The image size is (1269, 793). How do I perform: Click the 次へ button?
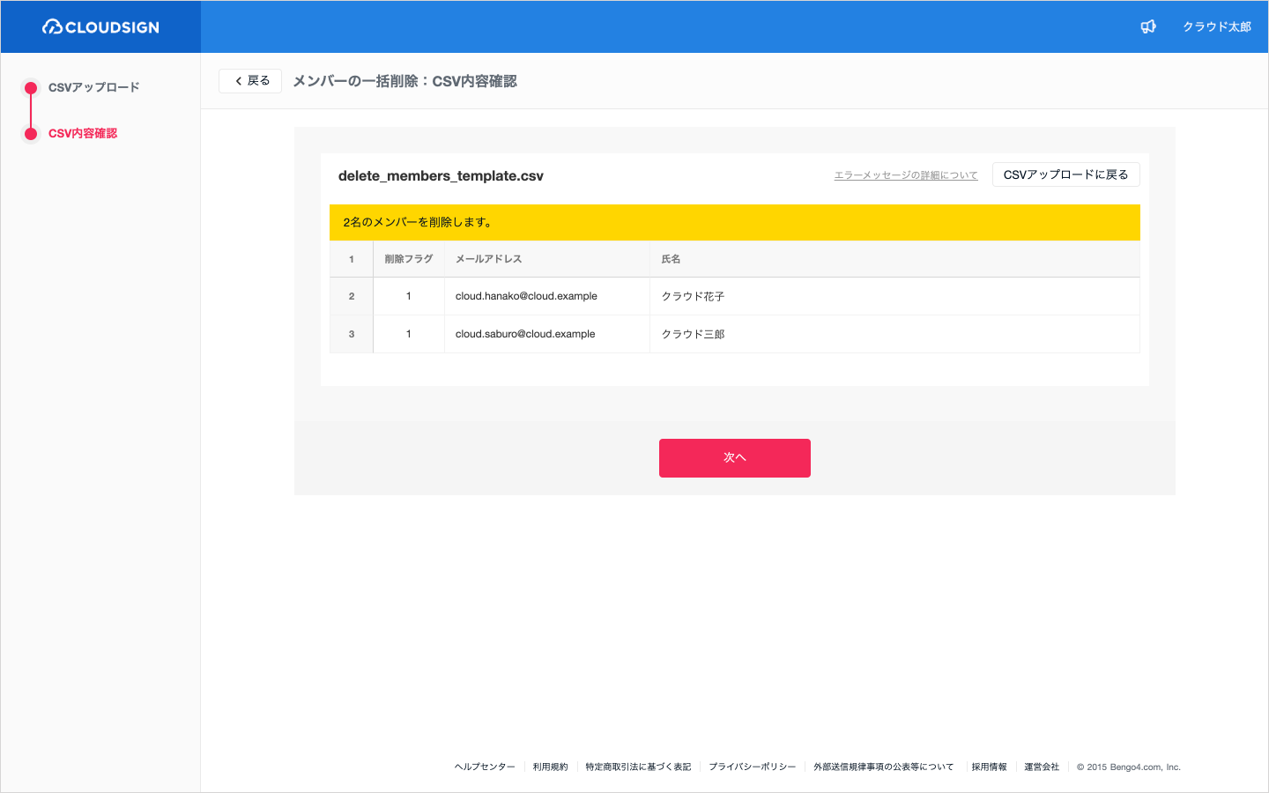735,458
